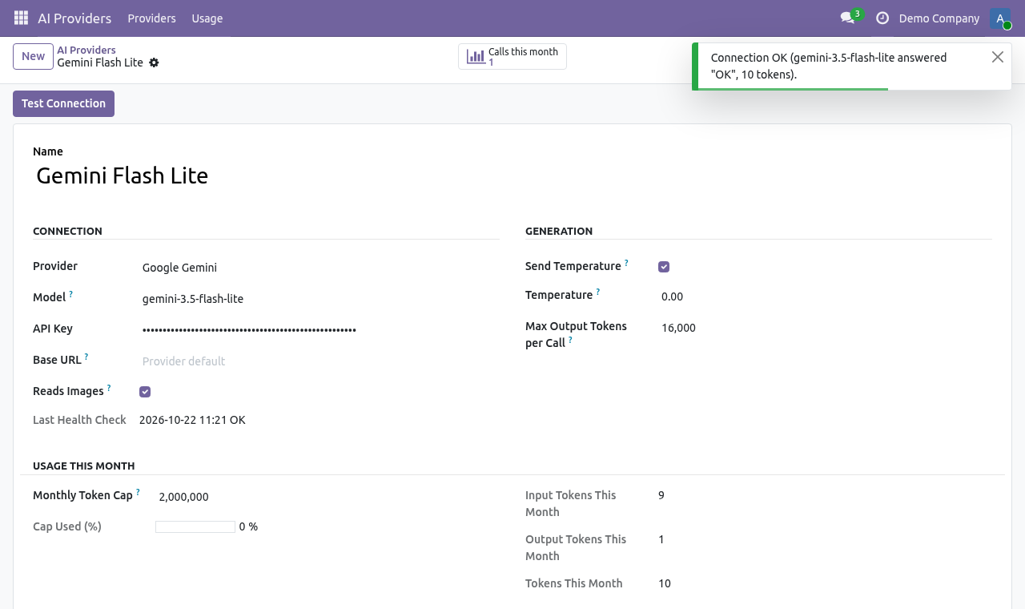Create a New provider record
Viewport: 1025px width, 609px height.
coord(33,56)
